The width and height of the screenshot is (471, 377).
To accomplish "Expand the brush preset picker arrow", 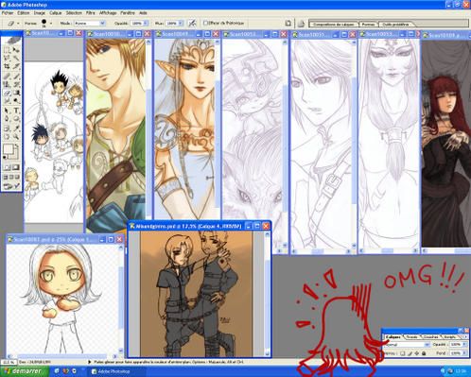I will coord(51,23).
